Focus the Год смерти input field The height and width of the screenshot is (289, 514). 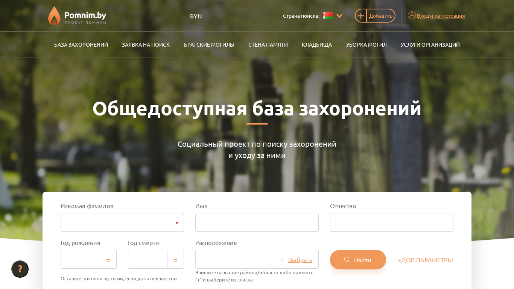[148, 259]
